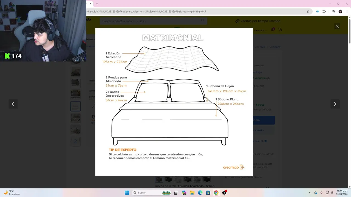This screenshot has width=351, height=197.
Task: Open File Explorer from the taskbar
Action: click(x=192, y=193)
